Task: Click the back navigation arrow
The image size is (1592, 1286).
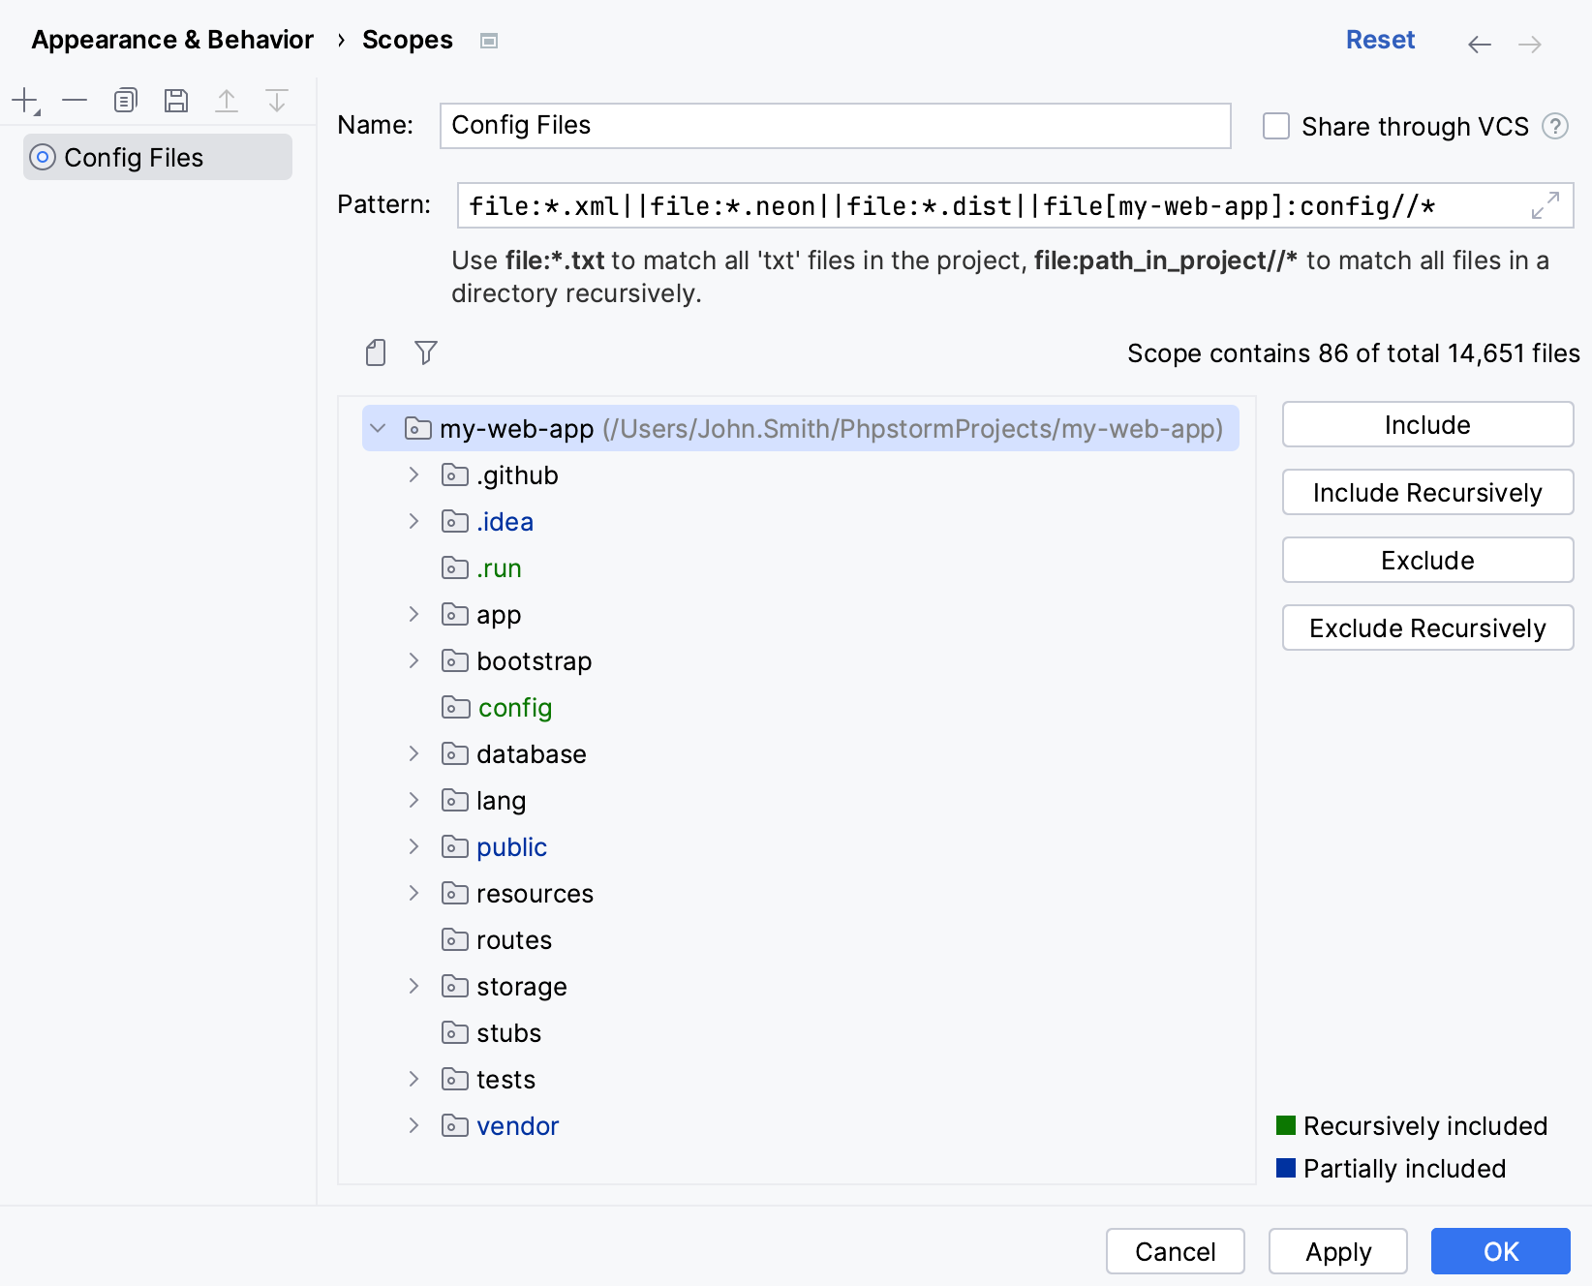Action: 1479,44
